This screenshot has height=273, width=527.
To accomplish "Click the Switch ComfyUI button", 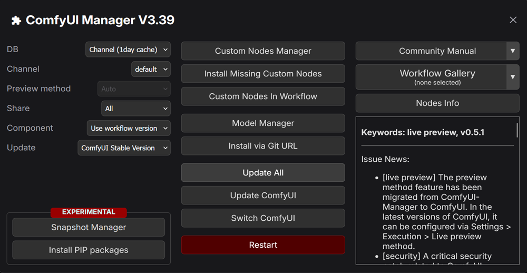I will 263,218.
